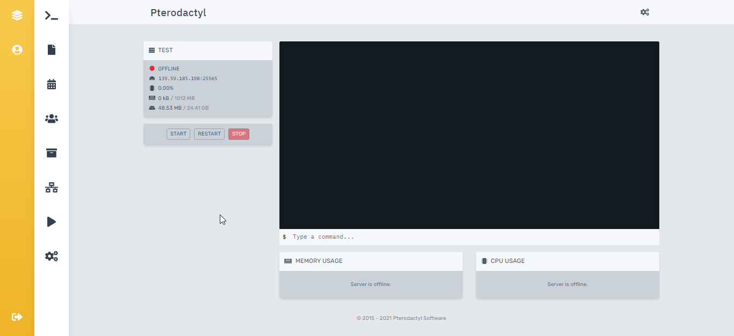Open the schedules calendar icon
734x336 pixels.
(52, 84)
